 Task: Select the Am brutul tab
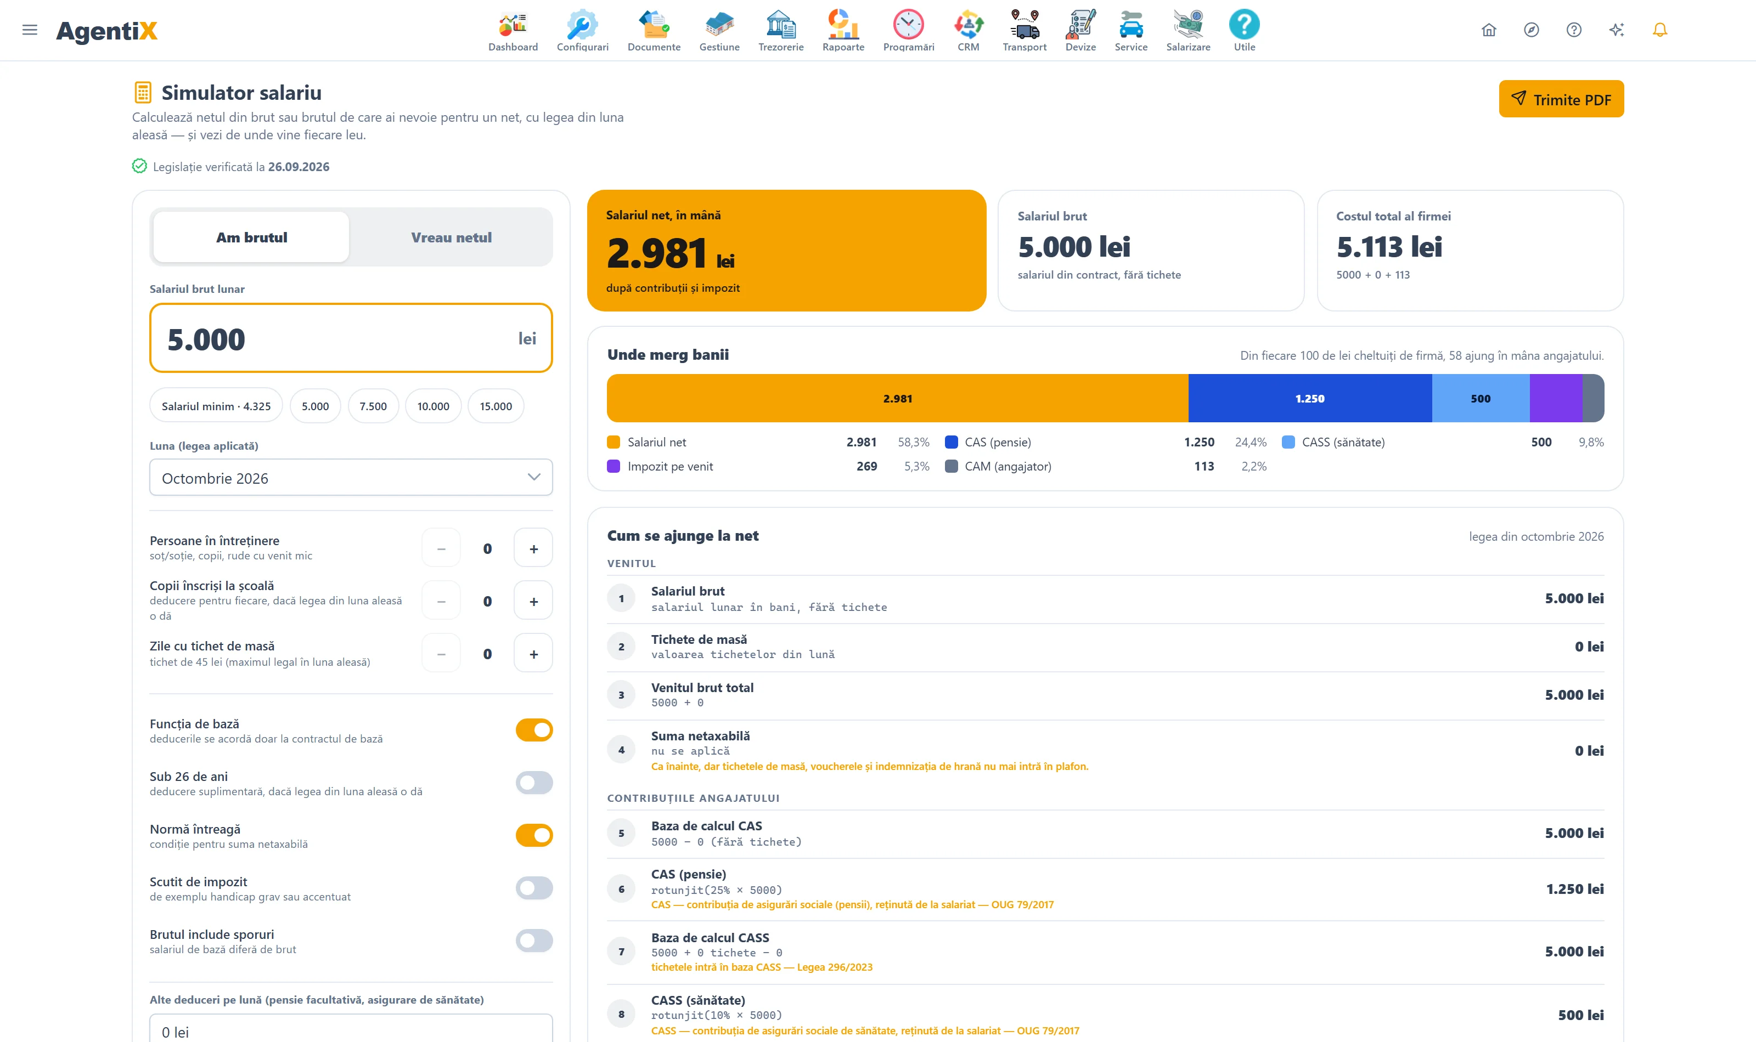pos(251,237)
